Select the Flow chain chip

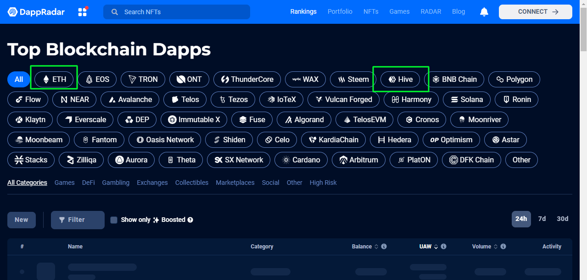point(28,99)
